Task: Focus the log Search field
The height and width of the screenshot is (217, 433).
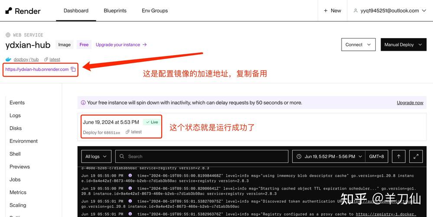Action: [x=202, y=157]
